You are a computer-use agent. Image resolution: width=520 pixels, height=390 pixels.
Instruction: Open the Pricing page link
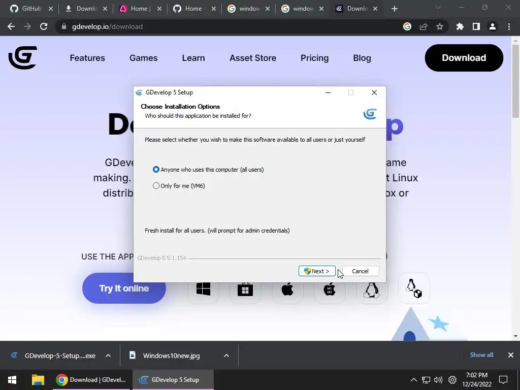coord(314,58)
